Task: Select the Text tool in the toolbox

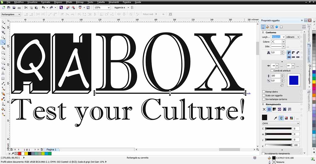Action: point(3,73)
